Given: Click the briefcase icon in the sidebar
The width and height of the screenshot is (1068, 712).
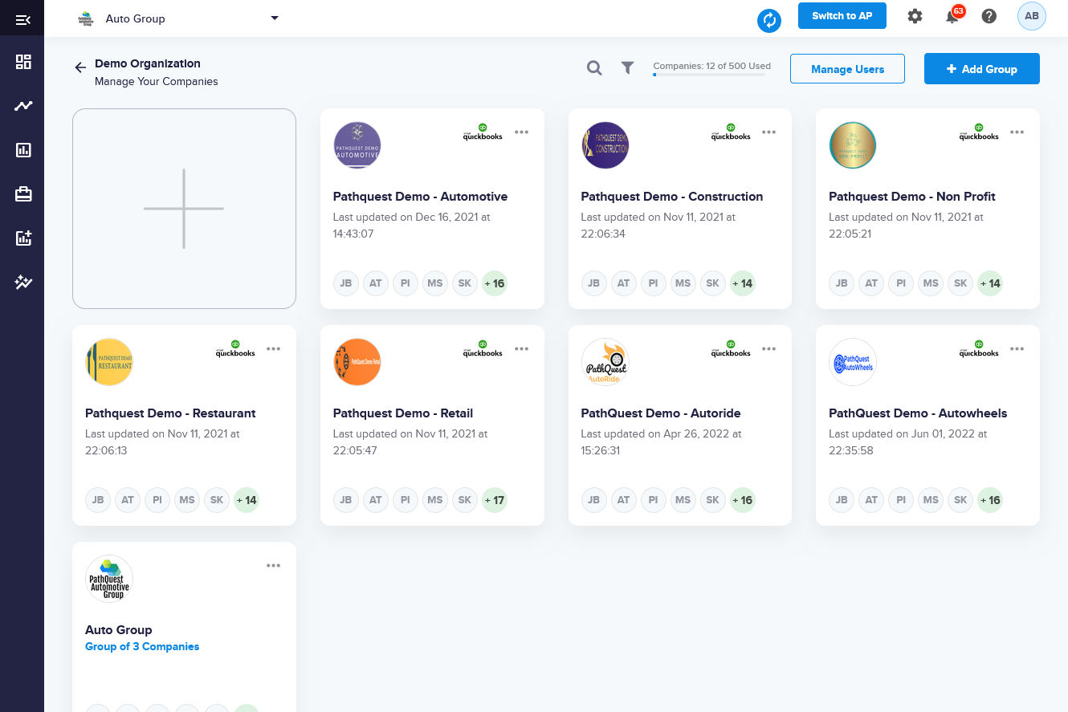Looking at the screenshot, I should (23, 193).
